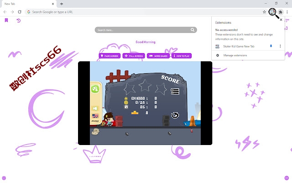Select Skater Kid Game New Tab extension entry
Image resolution: width=292 pixels, height=183 pixels.
pyautogui.click(x=239, y=46)
